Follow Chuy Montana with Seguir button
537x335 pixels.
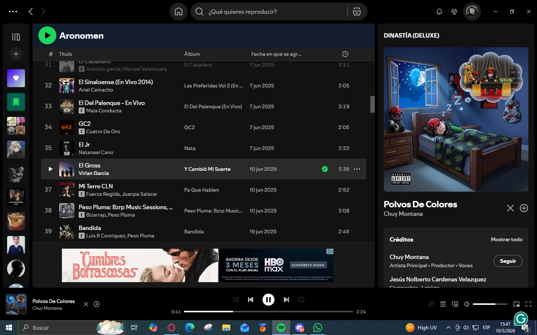(508, 261)
